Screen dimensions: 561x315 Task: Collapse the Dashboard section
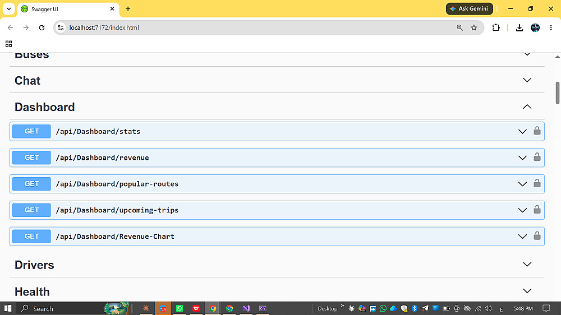pyautogui.click(x=527, y=106)
